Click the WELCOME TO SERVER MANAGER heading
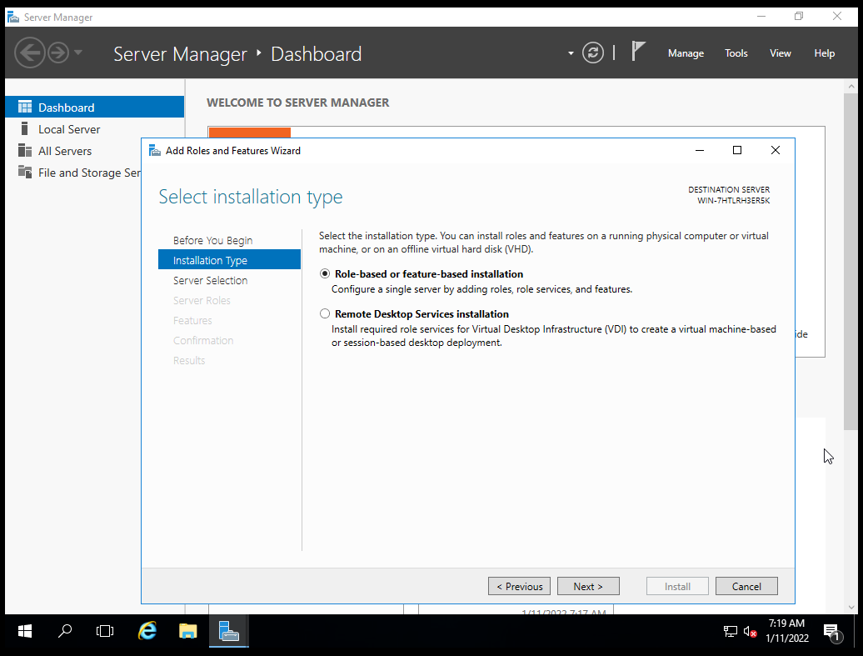Image resolution: width=863 pixels, height=656 pixels. point(297,103)
